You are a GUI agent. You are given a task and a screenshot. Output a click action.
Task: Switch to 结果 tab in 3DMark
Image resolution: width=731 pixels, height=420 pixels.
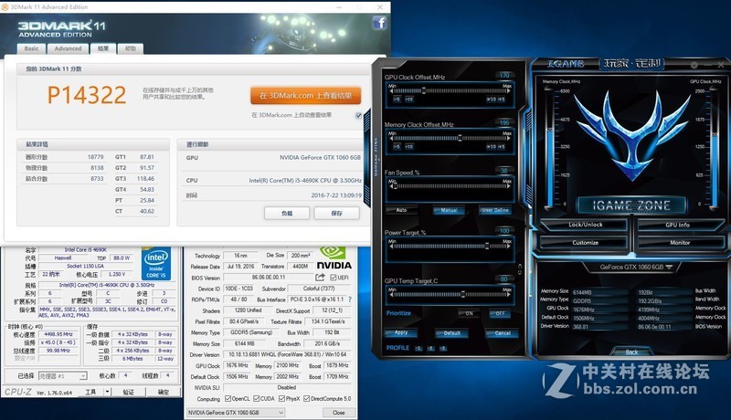tap(103, 48)
